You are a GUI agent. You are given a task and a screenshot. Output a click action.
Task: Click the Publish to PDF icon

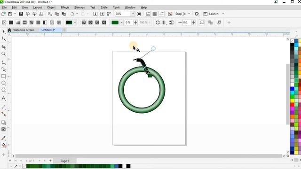coord(109,14)
